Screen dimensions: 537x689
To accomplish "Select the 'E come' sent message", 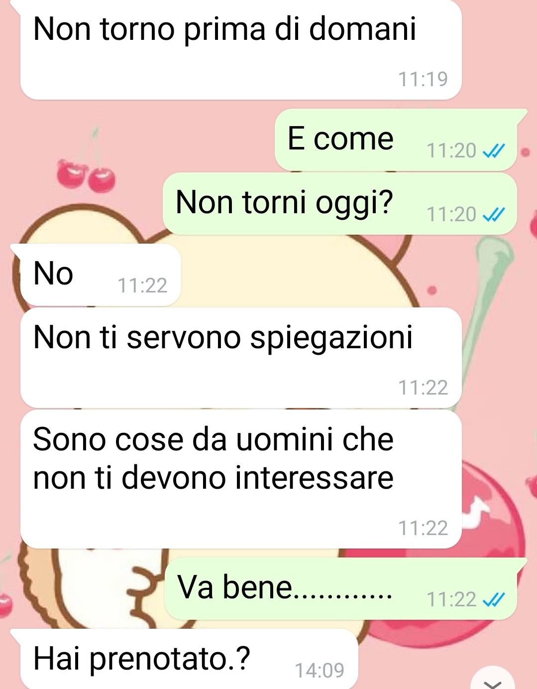I will tap(396, 140).
